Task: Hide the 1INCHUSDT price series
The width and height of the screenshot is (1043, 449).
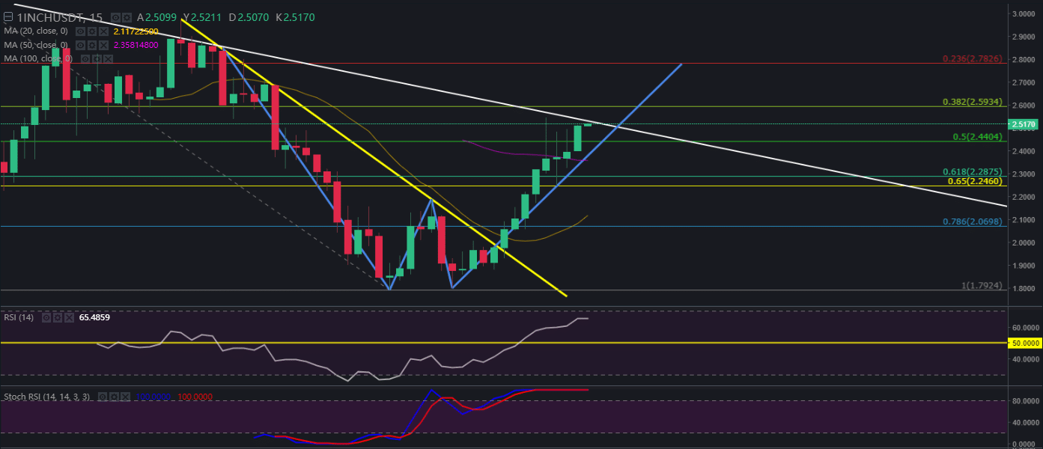Action: [115, 17]
